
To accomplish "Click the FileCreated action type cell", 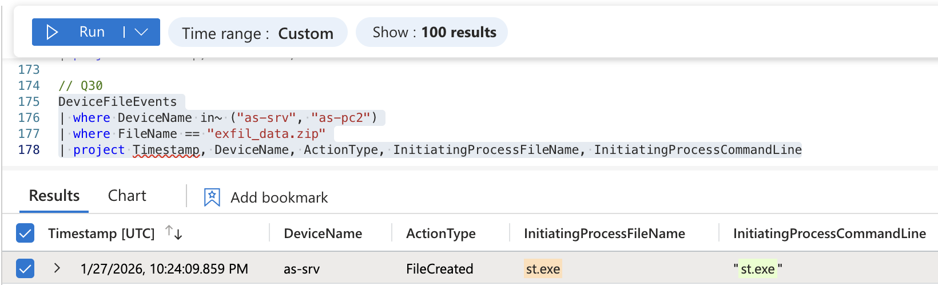I will coord(439,268).
